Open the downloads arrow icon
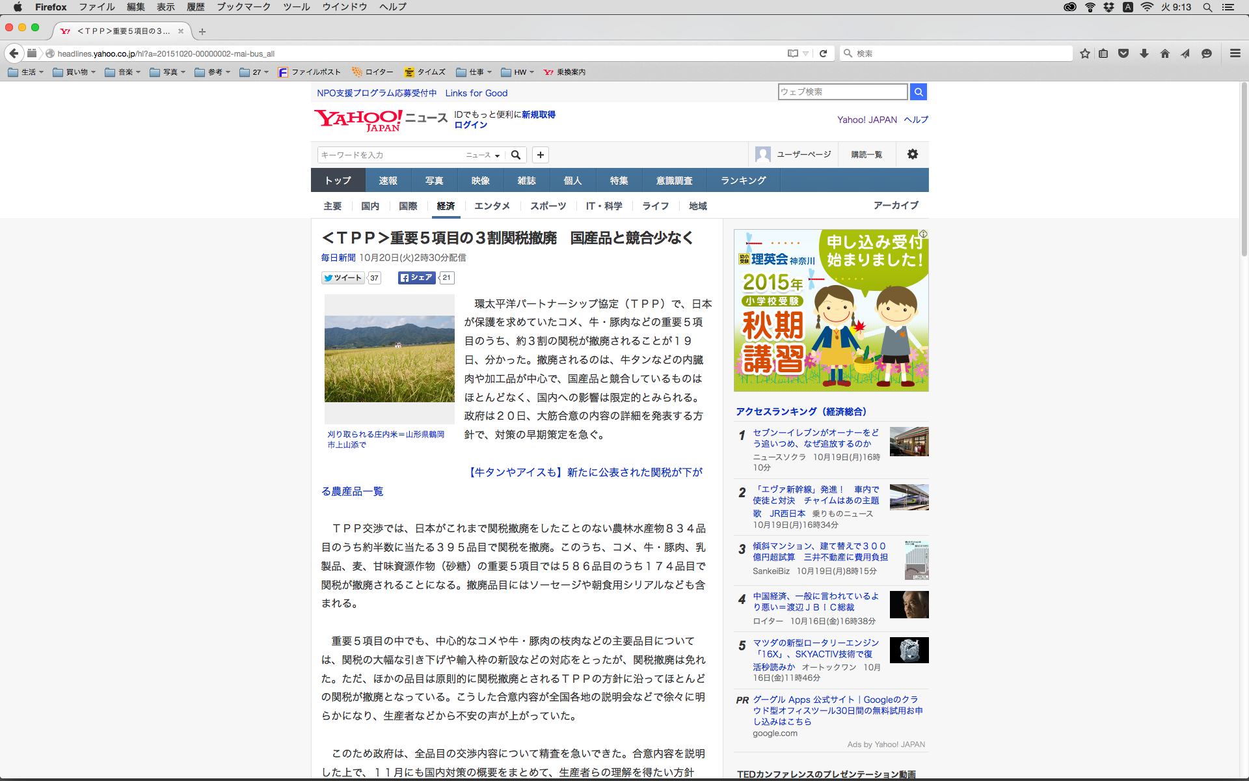 [1144, 53]
